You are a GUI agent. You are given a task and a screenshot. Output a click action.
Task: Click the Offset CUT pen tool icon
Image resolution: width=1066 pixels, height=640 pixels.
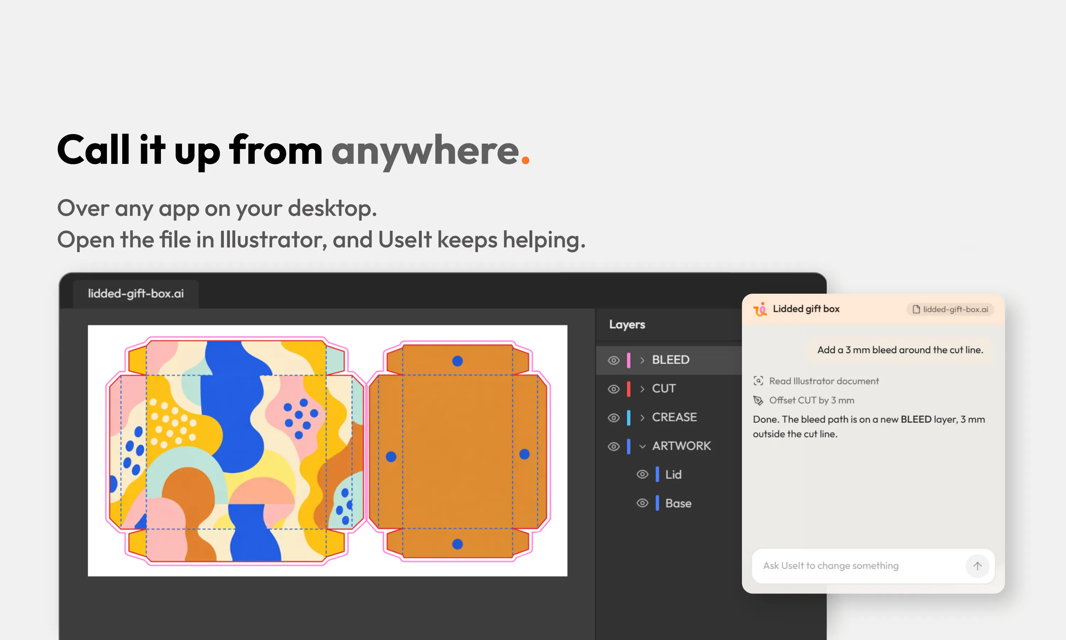[x=758, y=401]
